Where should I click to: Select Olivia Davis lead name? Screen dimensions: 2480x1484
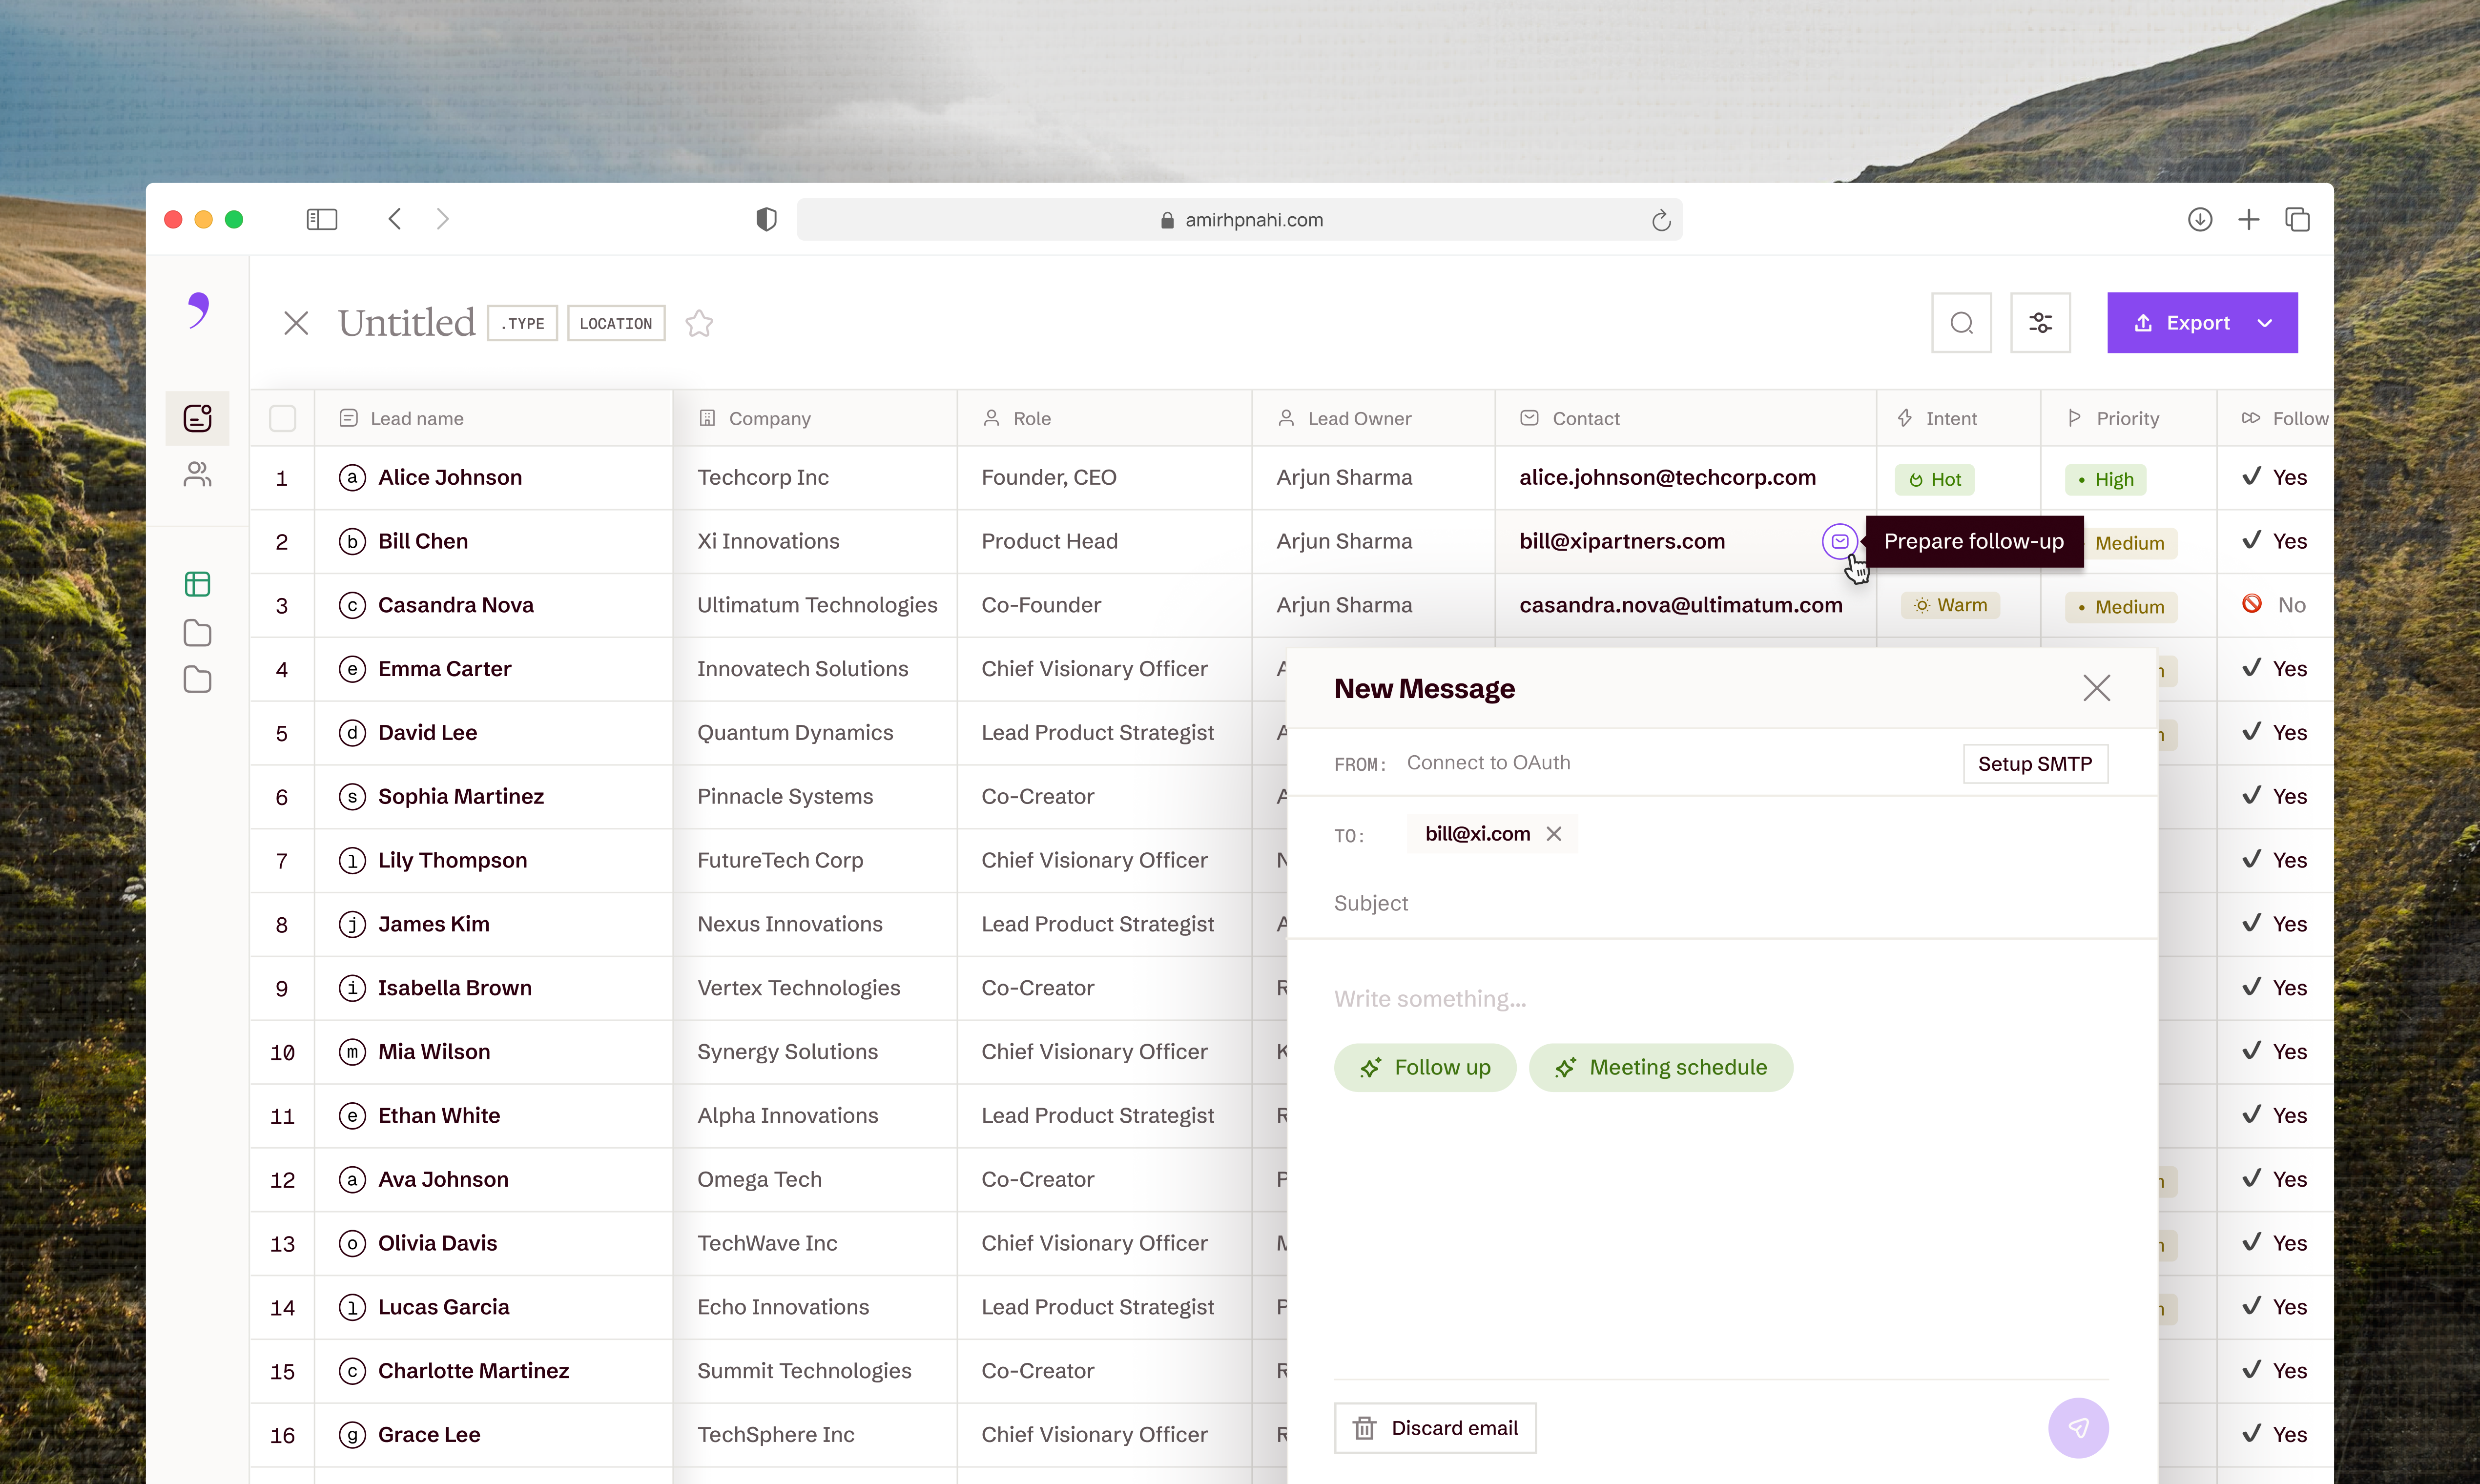[x=437, y=1243]
